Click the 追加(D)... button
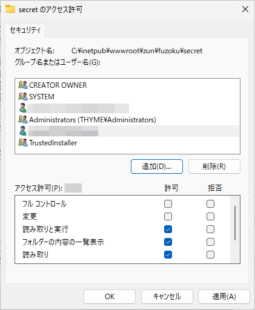Image resolution: width=255 pixels, height=310 pixels. [x=157, y=167]
